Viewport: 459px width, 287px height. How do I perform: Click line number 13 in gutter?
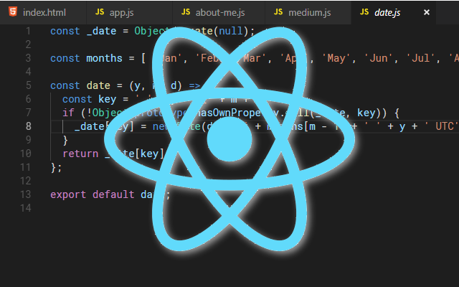(x=26, y=194)
